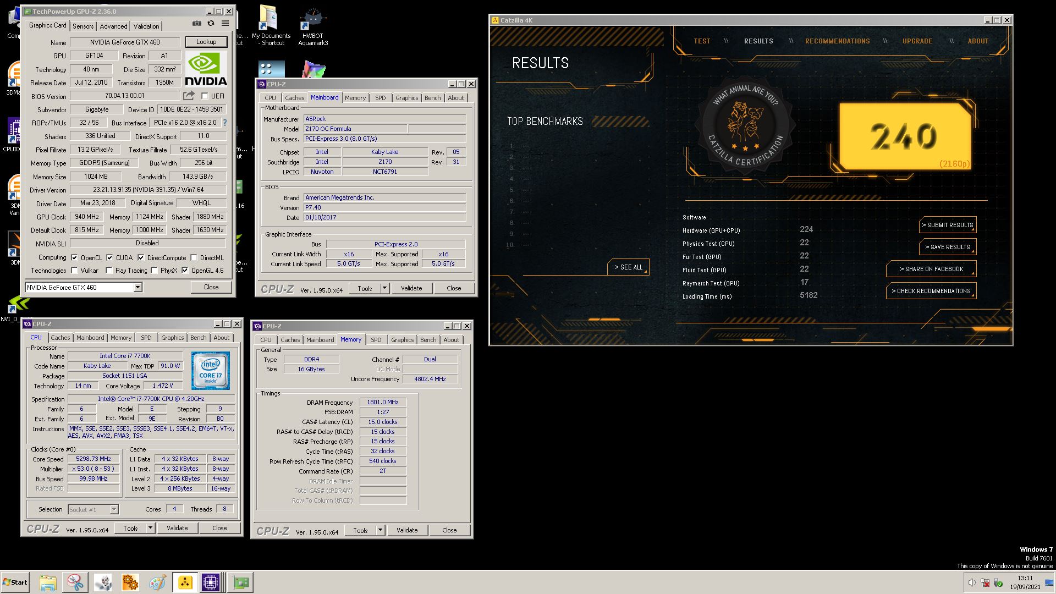Click the NVIDIA logo in GPU-Z
1056x594 pixels.
pos(206,69)
